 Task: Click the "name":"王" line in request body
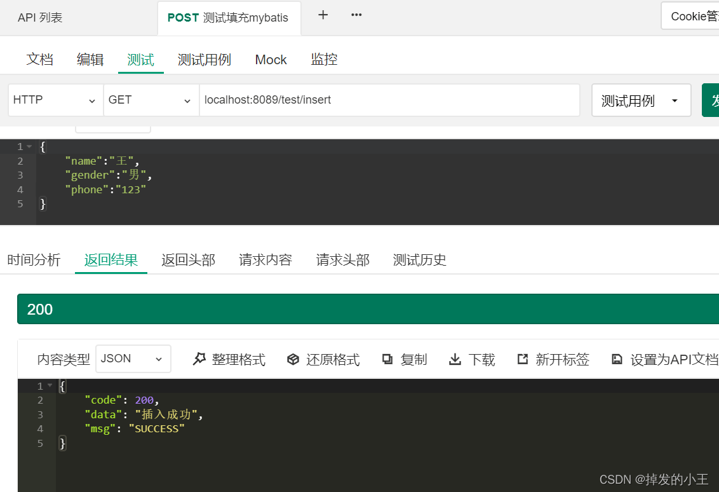[102, 161]
